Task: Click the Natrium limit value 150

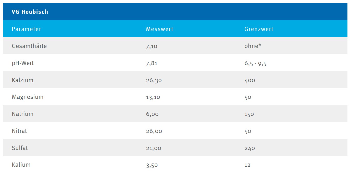Action: 249,114
